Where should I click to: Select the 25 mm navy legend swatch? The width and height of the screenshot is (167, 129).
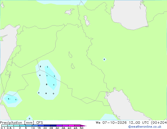[53, 126]
